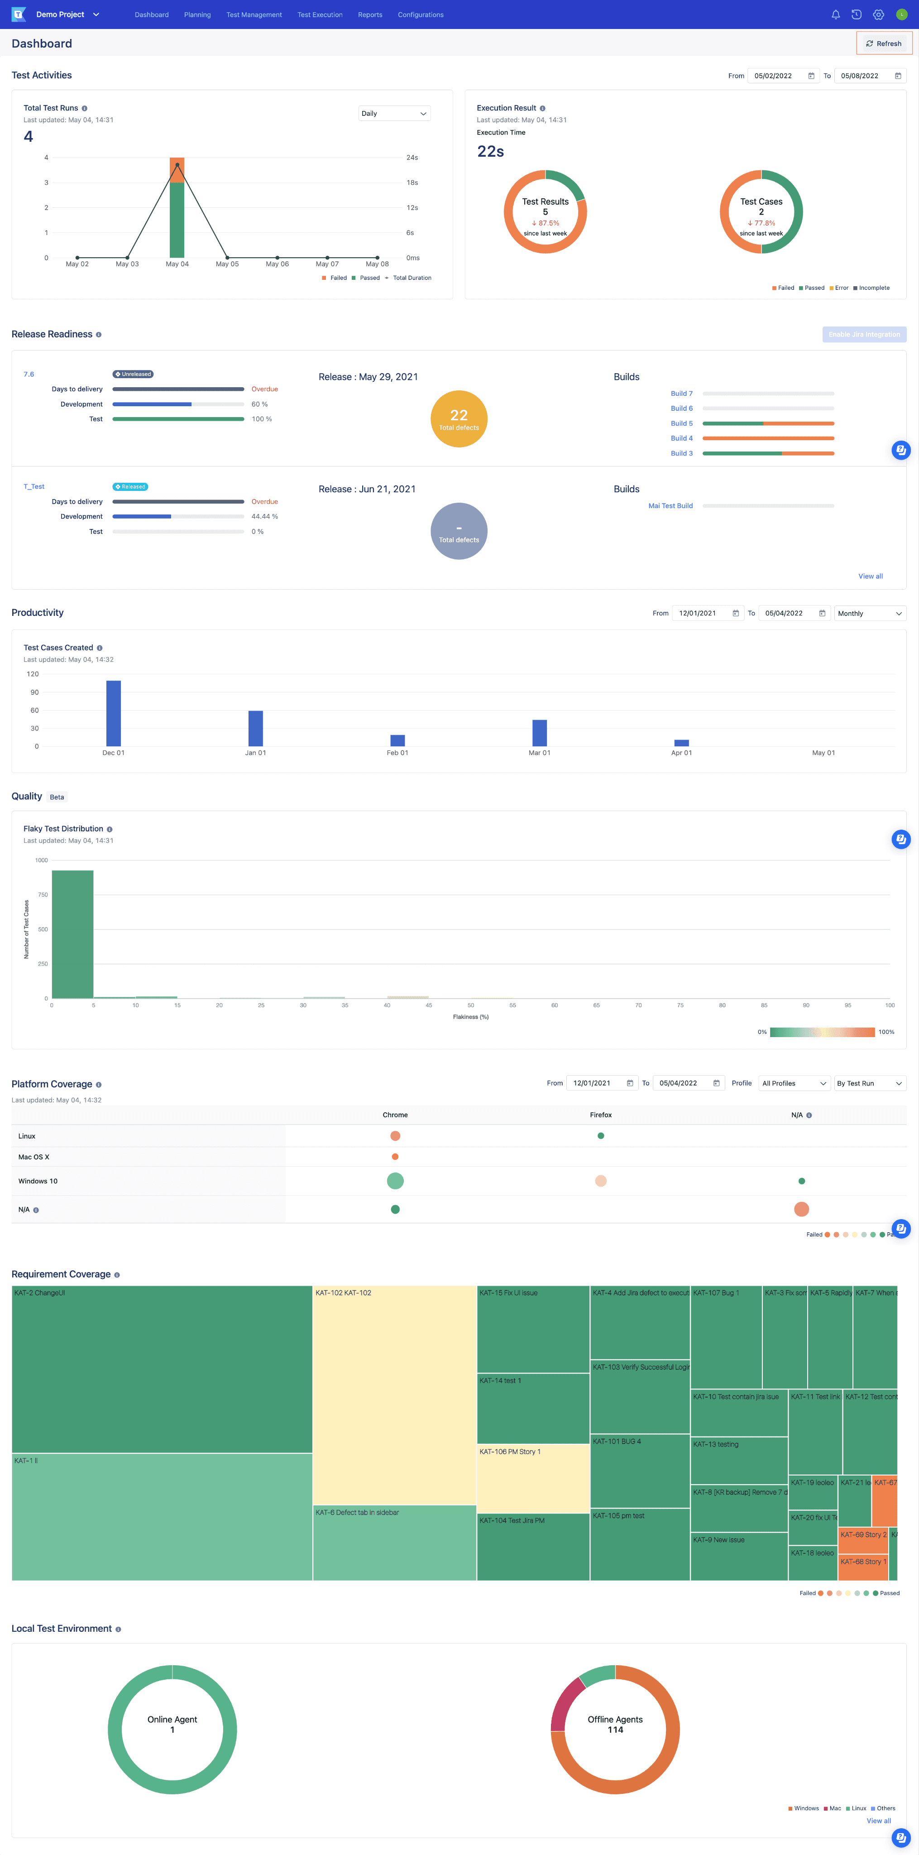Open the Test Execution menu
Viewport: 919px width, 1855px height.
pos(320,14)
